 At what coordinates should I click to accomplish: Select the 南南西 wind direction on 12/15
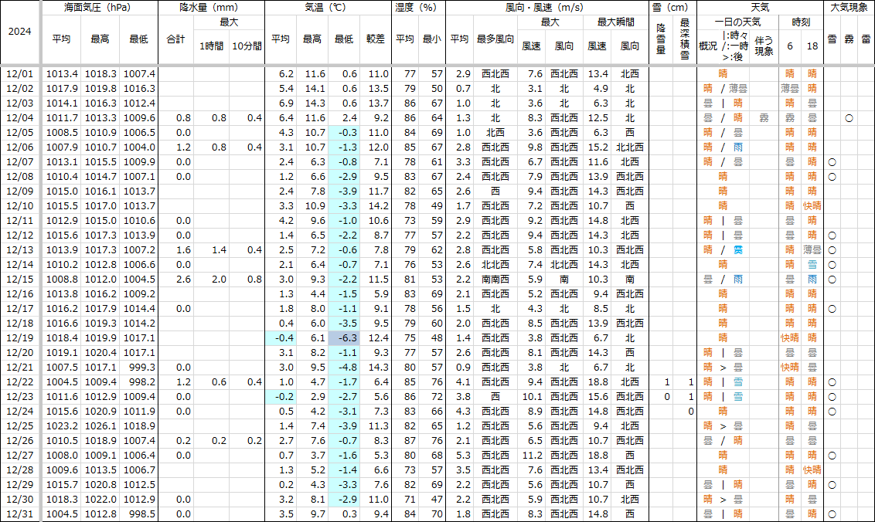[x=495, y=280]
